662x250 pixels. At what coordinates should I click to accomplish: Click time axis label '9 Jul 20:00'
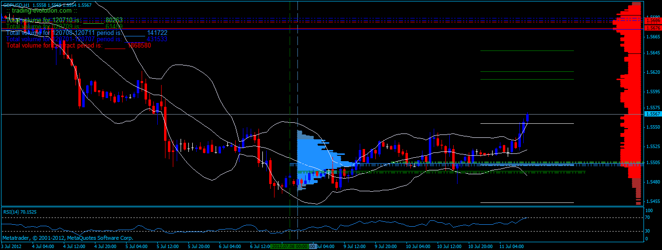click(x=386, y=246)
